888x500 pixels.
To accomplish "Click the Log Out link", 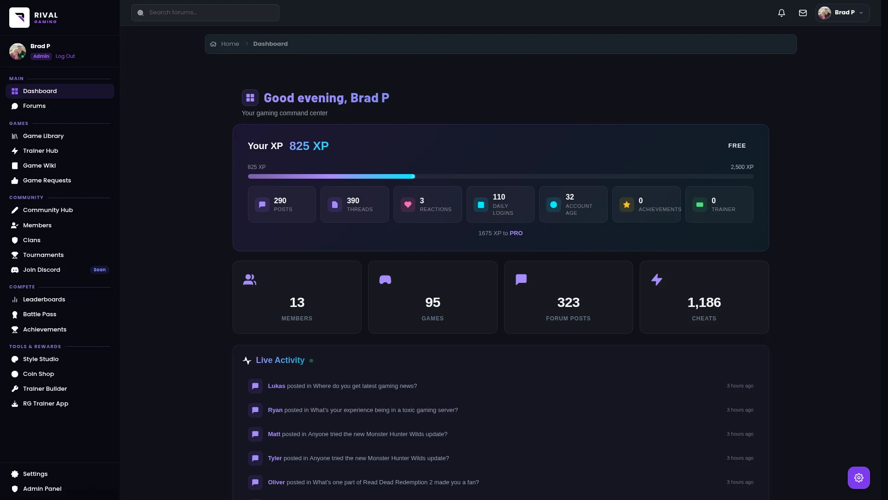I will pyautogui.click(x=65, y=56).
